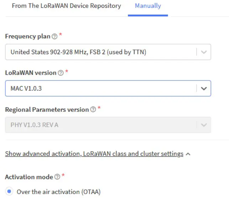Open the Frequency plan dropdown arrow
The height and width of the screenshot is (198, 229).
(x=204, y=52)
